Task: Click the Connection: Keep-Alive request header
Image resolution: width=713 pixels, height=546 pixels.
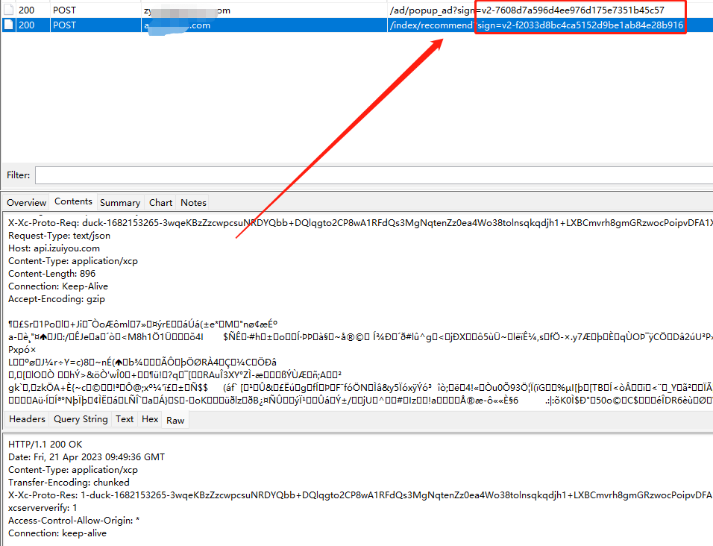Action: click(x=58, y=286)
